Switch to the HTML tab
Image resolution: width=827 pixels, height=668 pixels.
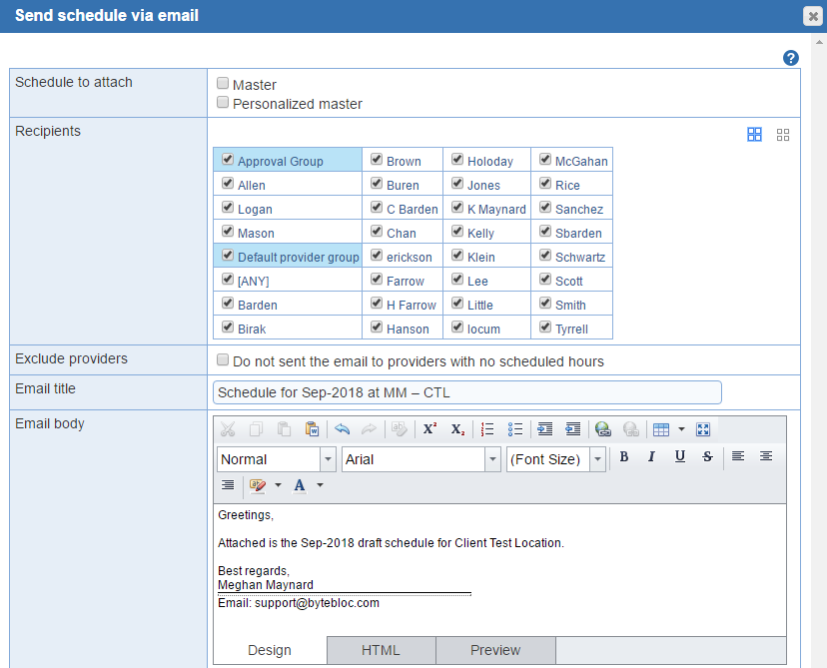point(381,650)
